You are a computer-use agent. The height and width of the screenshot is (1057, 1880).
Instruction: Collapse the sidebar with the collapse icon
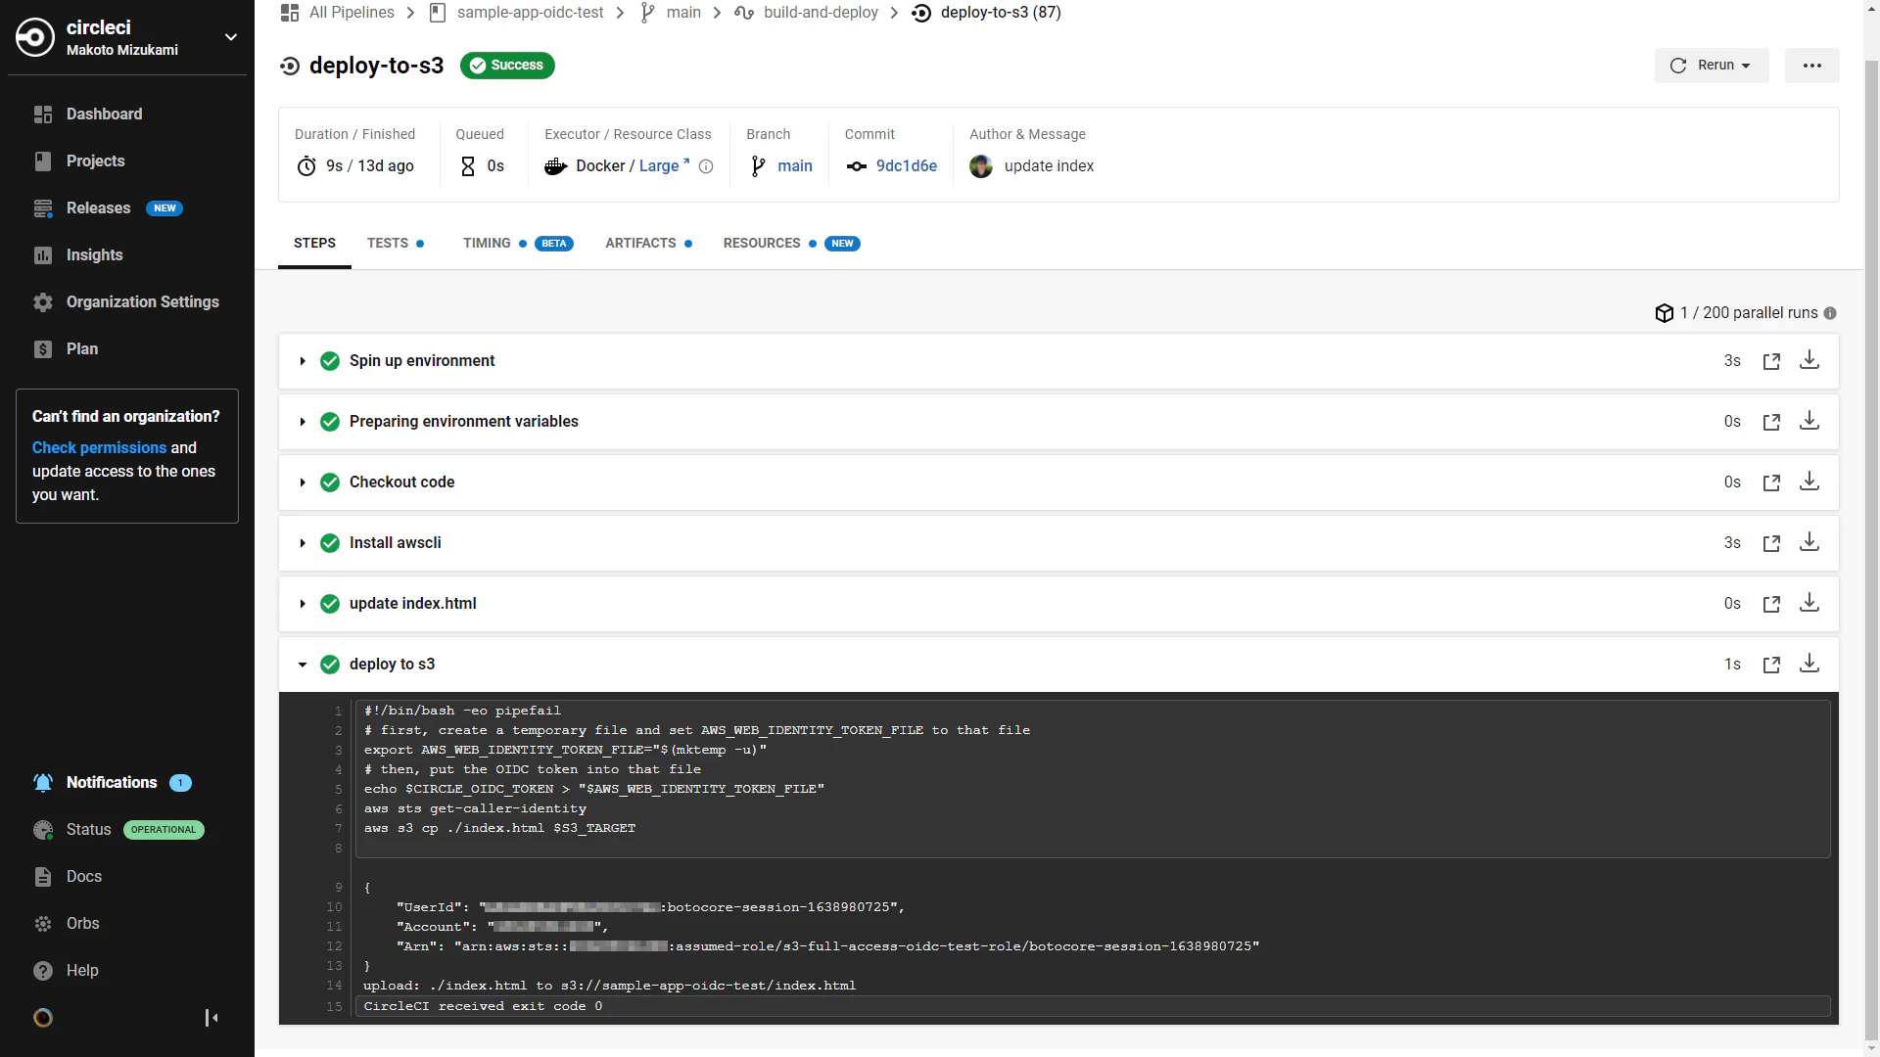211,1018
